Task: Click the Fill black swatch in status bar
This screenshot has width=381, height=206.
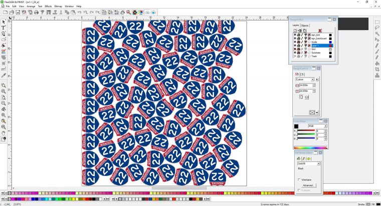Action: [x=378, y=204]
